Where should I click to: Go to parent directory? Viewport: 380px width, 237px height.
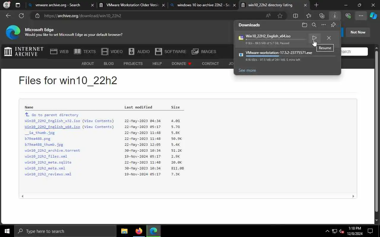52,115
